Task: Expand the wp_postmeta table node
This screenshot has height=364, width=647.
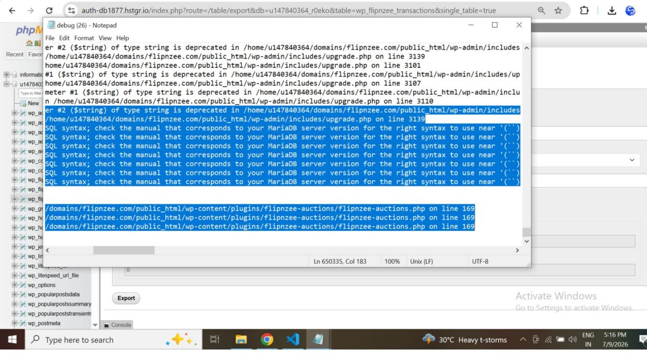Action: click(x=15, y=324)
